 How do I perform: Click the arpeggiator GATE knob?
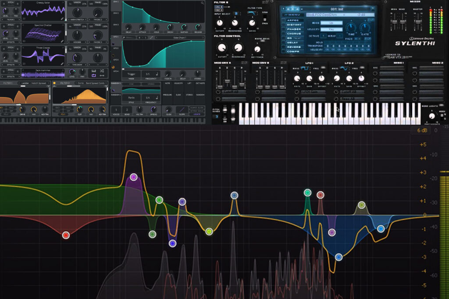[364, 28]
